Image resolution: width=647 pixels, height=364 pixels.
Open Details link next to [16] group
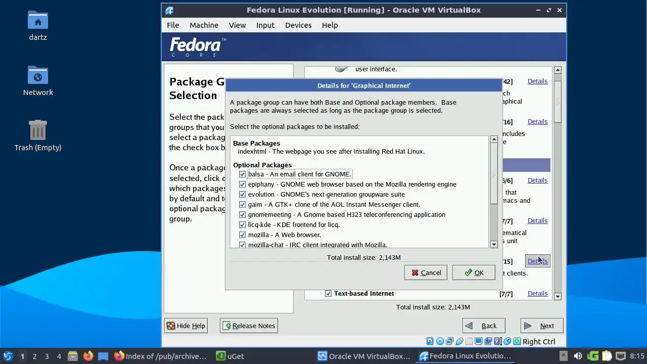[x=537, y=121]
